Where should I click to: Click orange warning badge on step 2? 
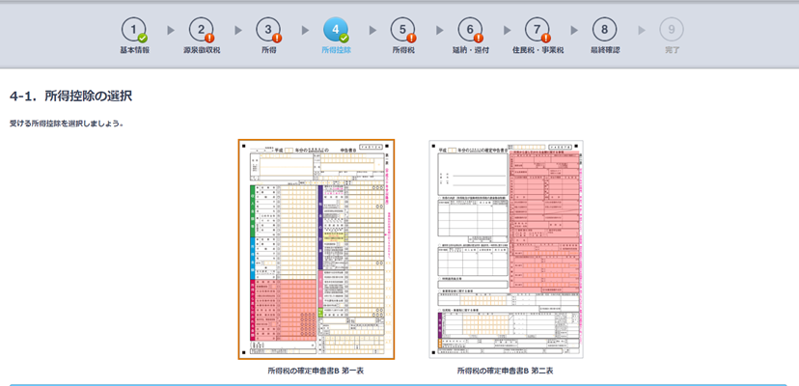[x=209, y=39]
